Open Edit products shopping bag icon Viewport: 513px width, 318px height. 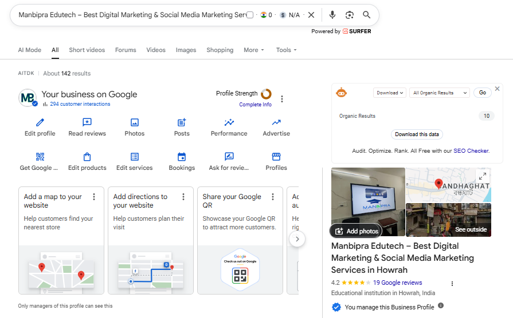click(x=87, y=157)
